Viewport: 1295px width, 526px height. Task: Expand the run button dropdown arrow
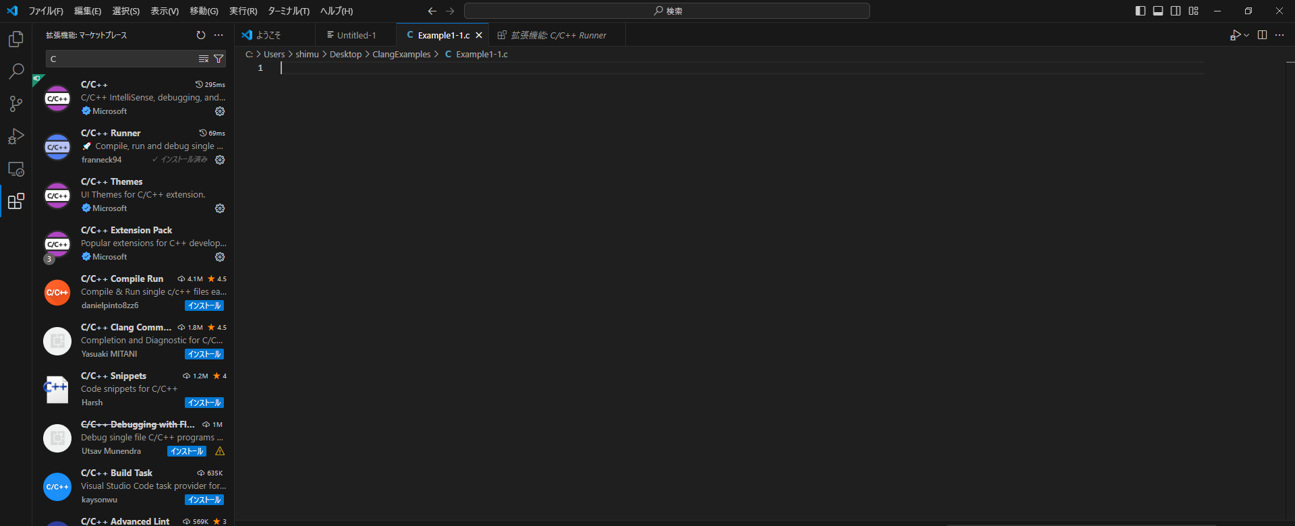pos(1246,35)
